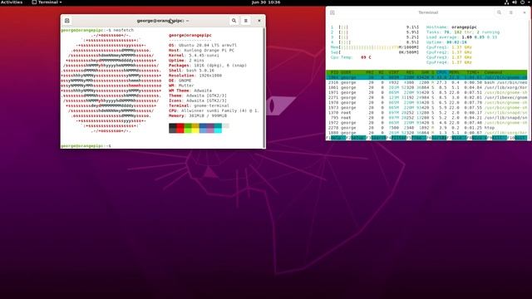Click the CpuFreq1 value in htop
Screen dimensions: 532x299
point(463,47)
